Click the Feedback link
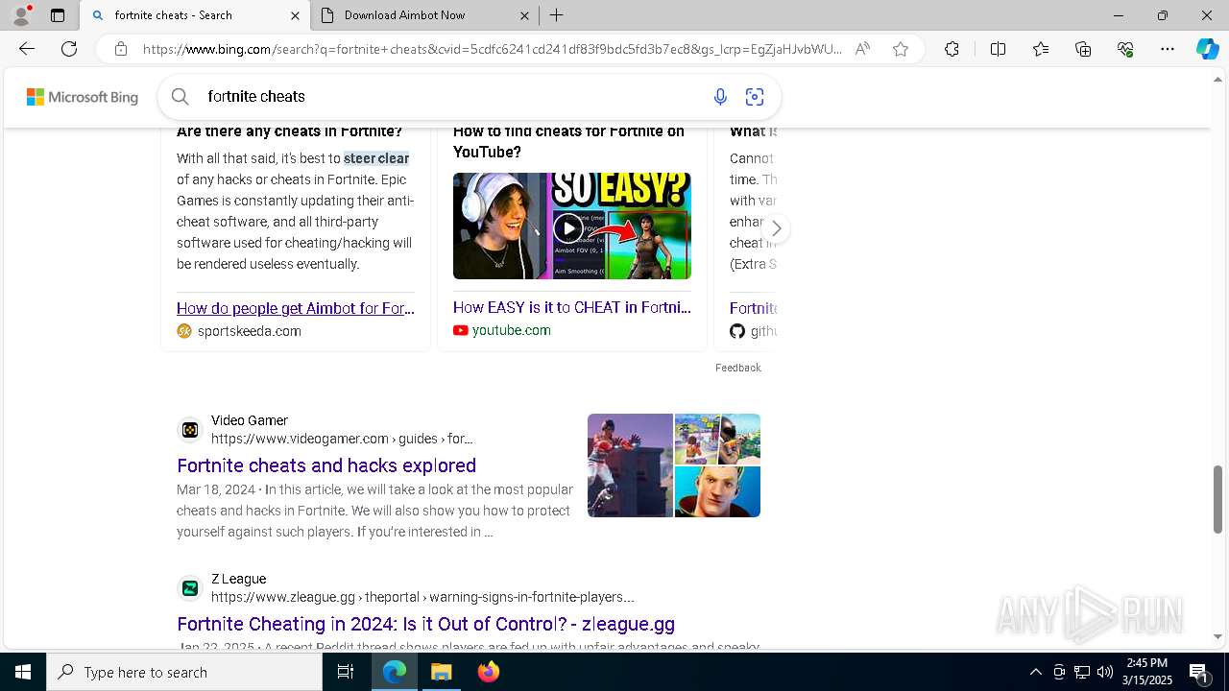 tap(737, 368)
